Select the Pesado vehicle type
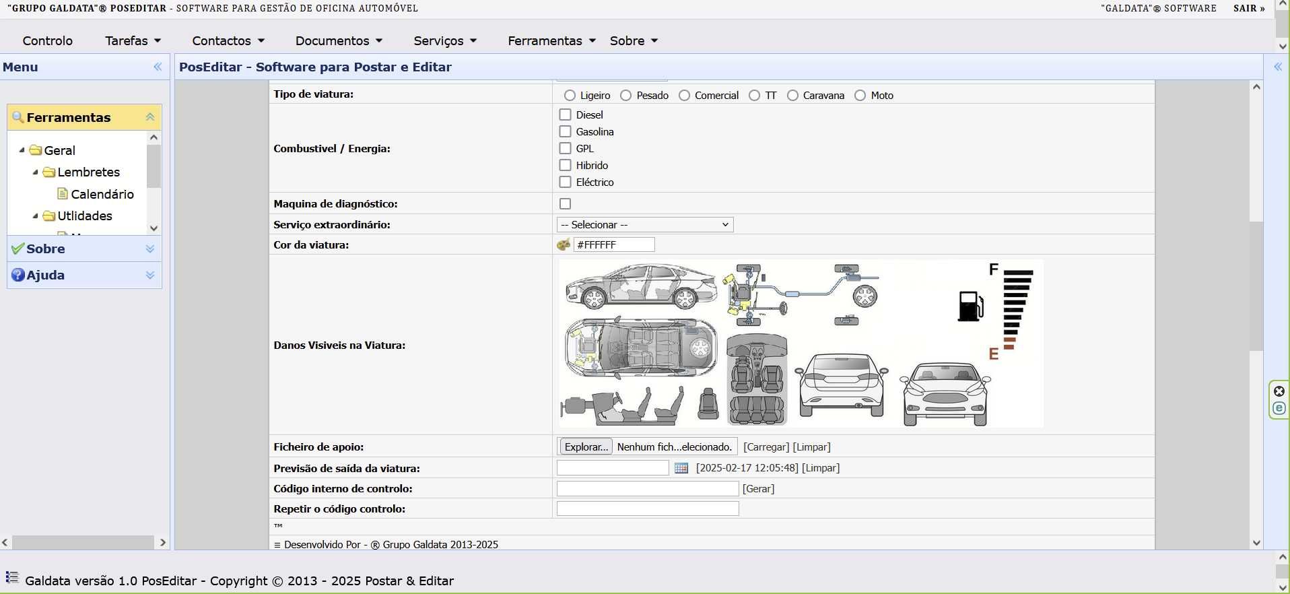This screenshot has width=1290, height=594. 625,96
